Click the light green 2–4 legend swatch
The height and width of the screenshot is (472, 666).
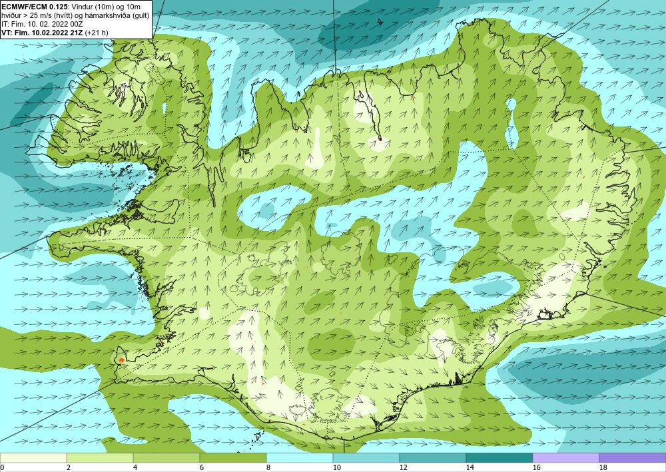[x=100, y=458]
